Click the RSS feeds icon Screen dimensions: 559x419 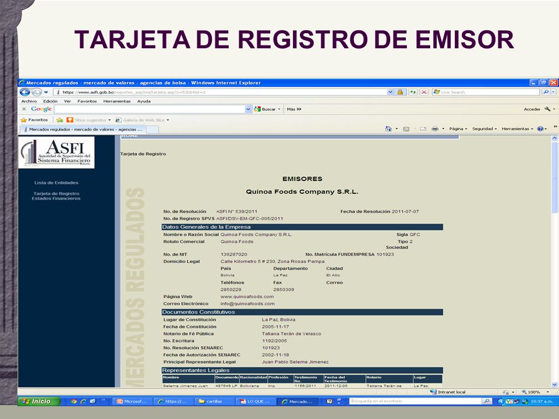click(406, 129)
